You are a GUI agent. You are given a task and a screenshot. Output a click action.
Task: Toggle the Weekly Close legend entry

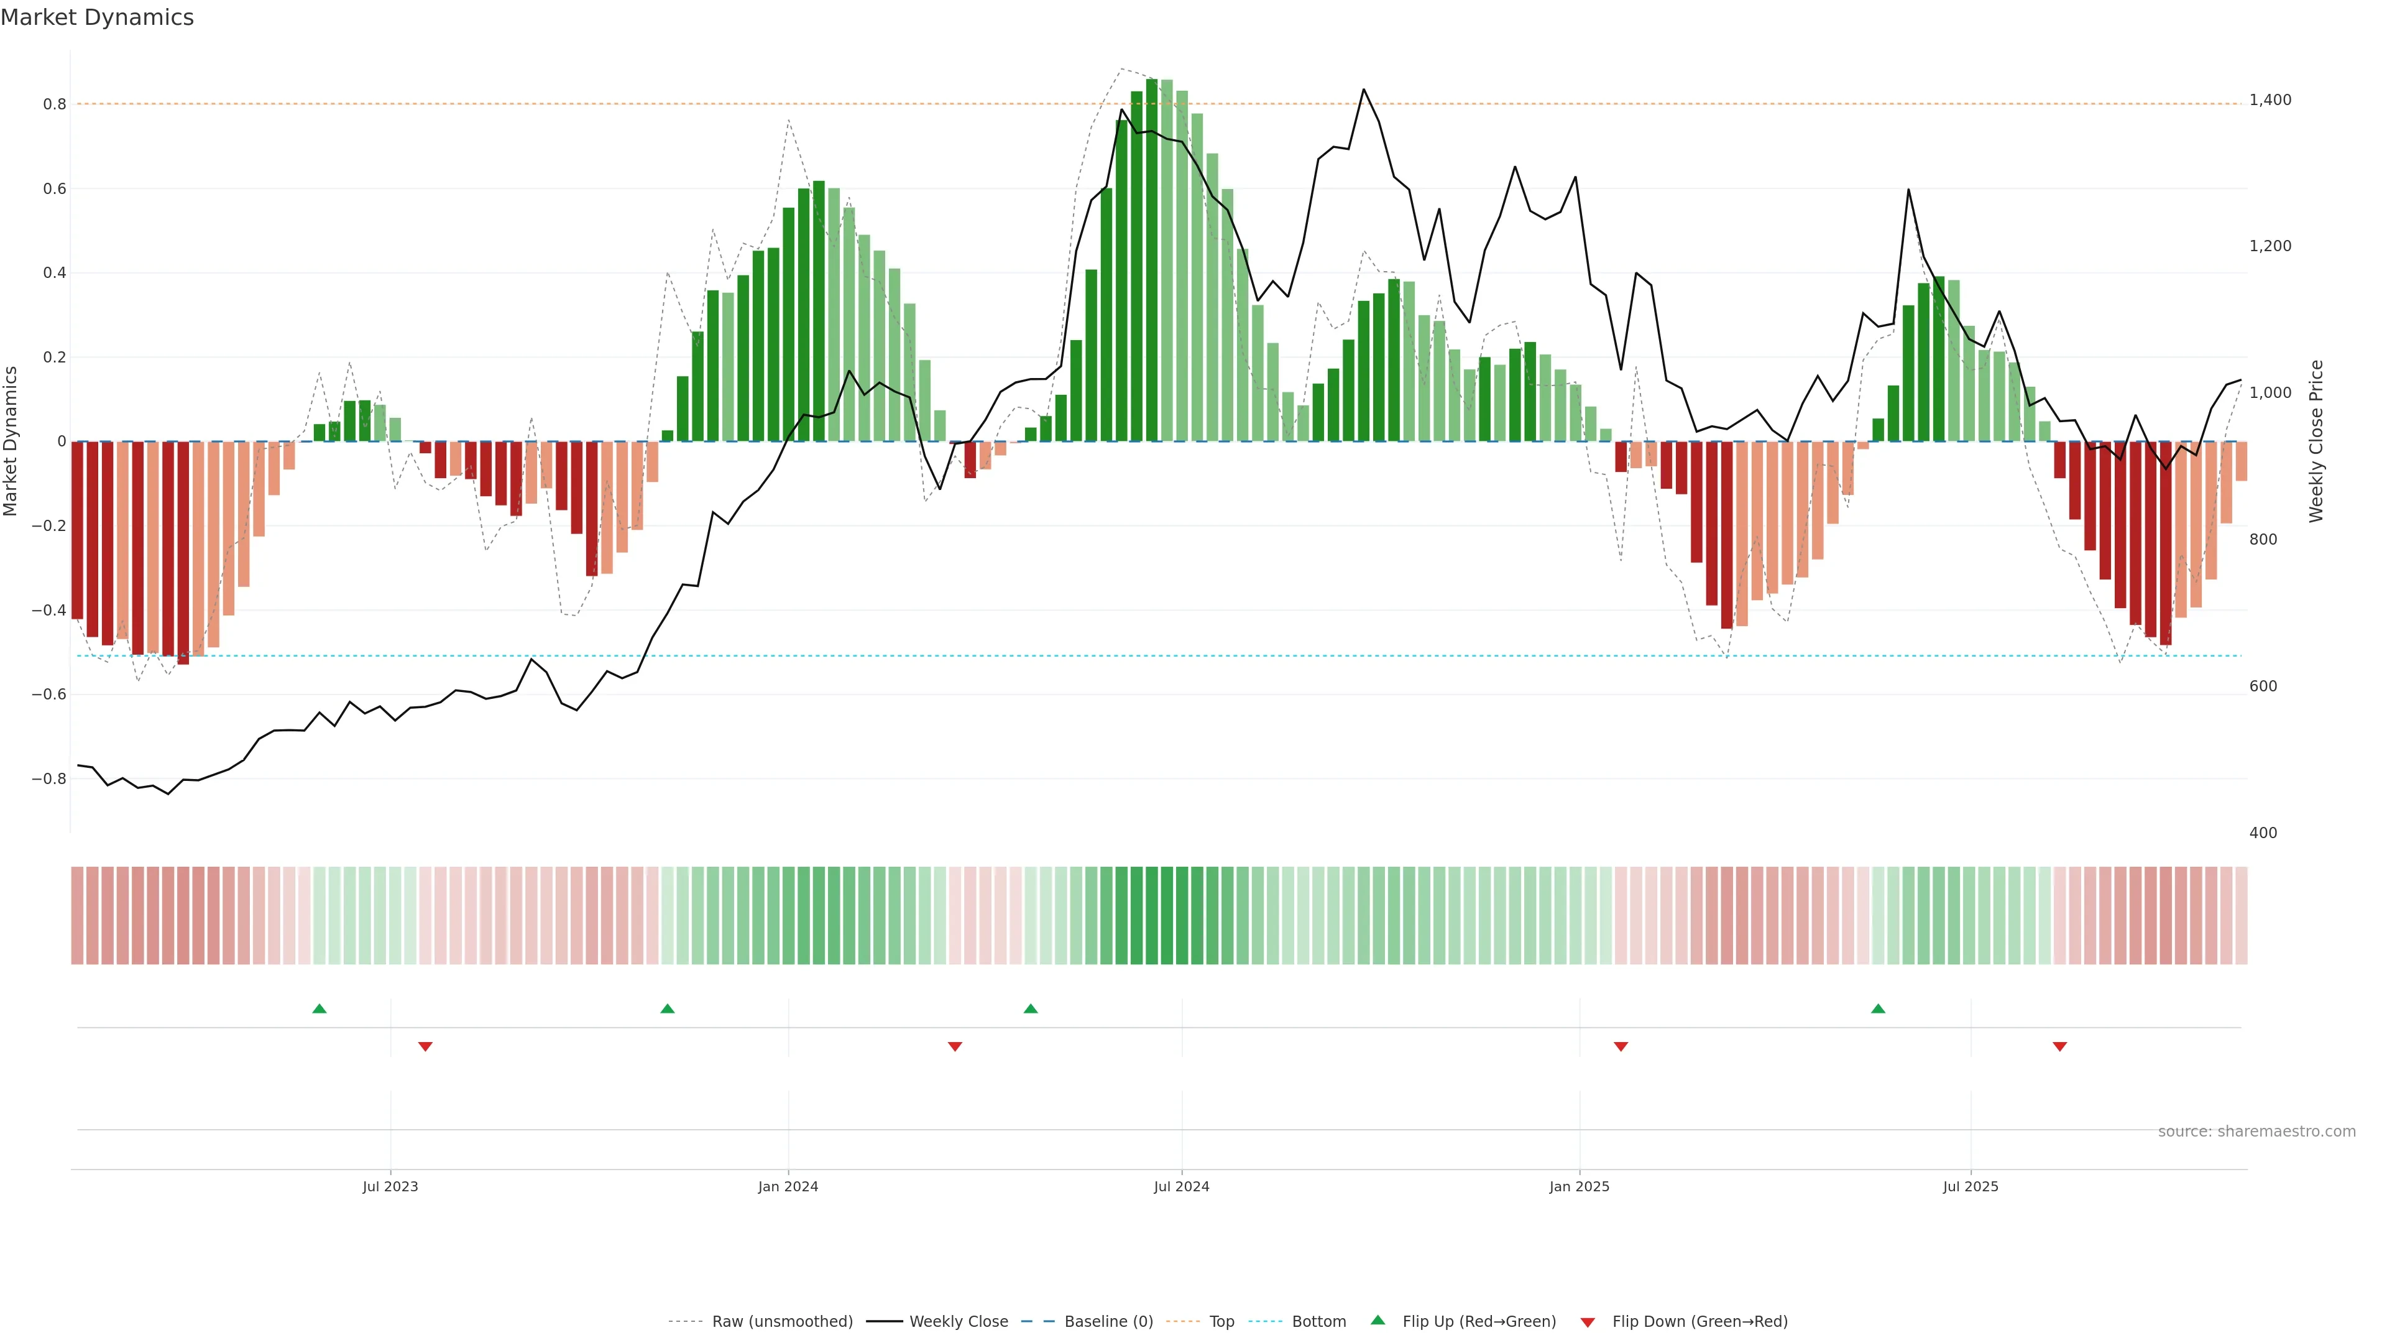click(958, 1322)
